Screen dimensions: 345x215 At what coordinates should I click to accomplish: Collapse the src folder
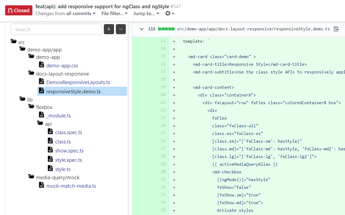tap(18, 42)
